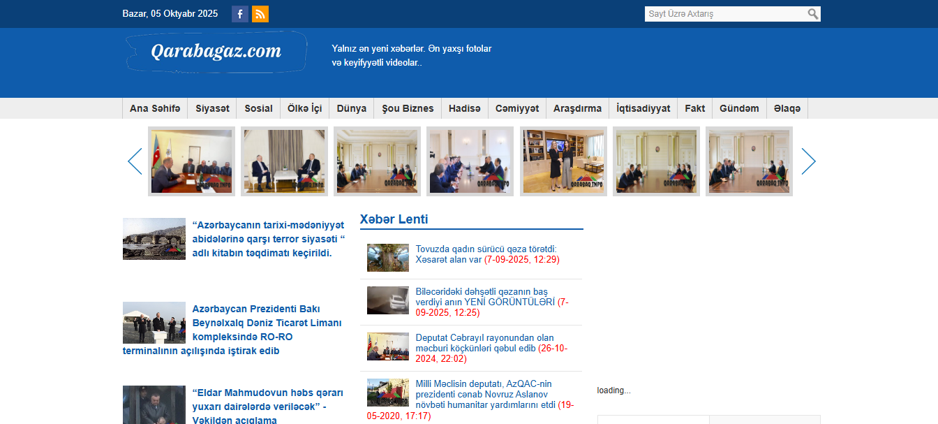Open the RSS feed icon
Viewport: 938px width, 424px height.
pyautogui.click(x=260, y=14)
